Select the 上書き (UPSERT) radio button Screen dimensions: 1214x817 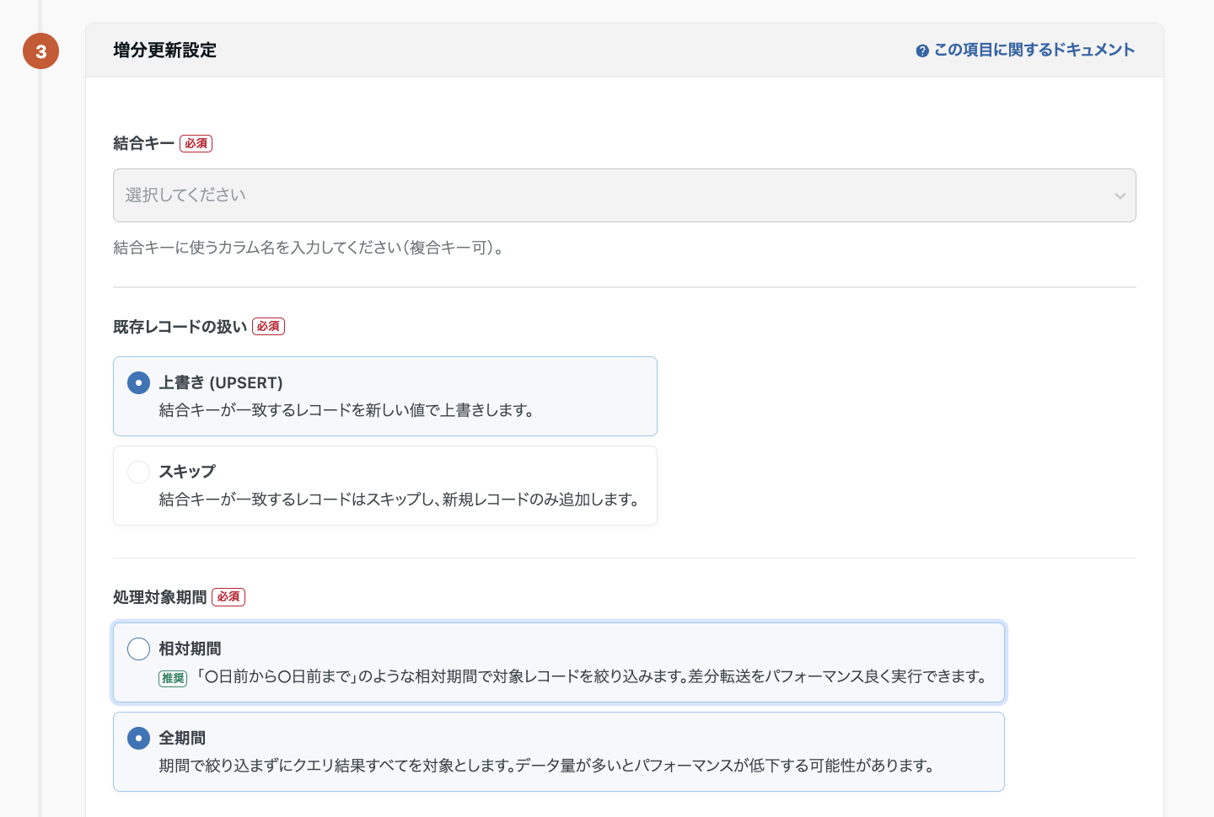pyautogui.click(x=138, y=383)
